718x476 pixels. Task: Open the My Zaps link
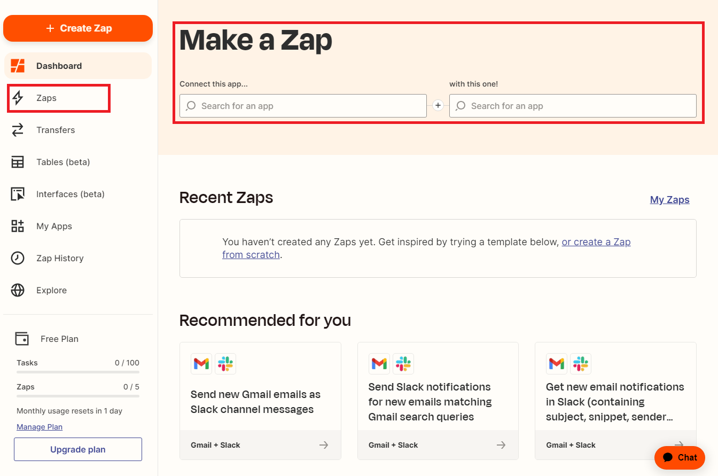pos(669,200)
